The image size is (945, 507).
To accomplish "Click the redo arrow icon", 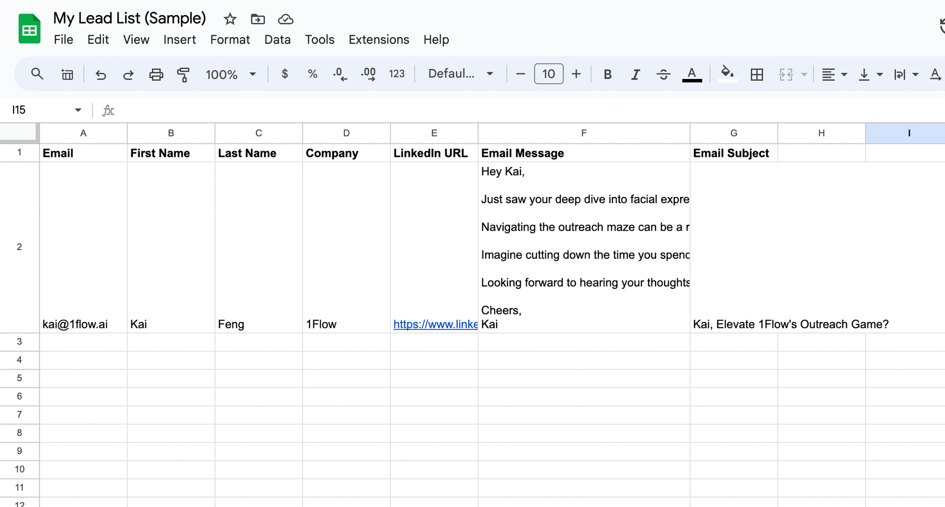I will click(x=128, y=74).
